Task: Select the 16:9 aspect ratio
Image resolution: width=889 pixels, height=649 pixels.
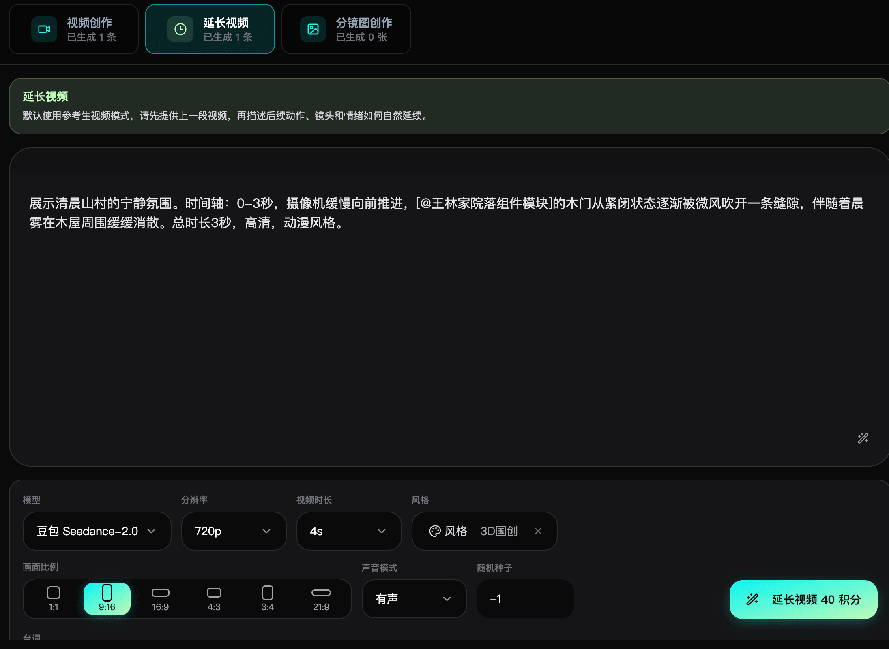Action: click(161, 599)
